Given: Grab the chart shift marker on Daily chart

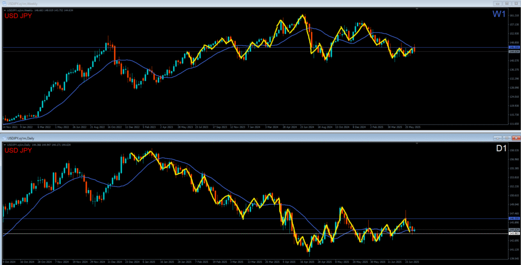Looking at the screenshot, I should [417, 143].
